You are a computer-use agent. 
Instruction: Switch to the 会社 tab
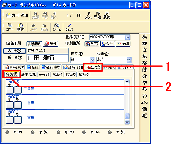pyautogui.click(x=33, y=67)
